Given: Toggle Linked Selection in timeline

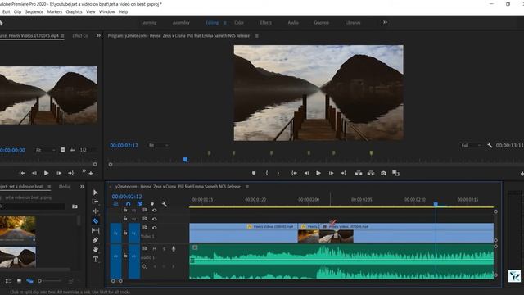Looking at the screenshot, I should 140,204.
